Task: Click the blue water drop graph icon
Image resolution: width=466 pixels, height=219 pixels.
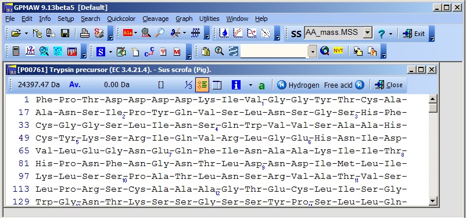Action: 224,33
